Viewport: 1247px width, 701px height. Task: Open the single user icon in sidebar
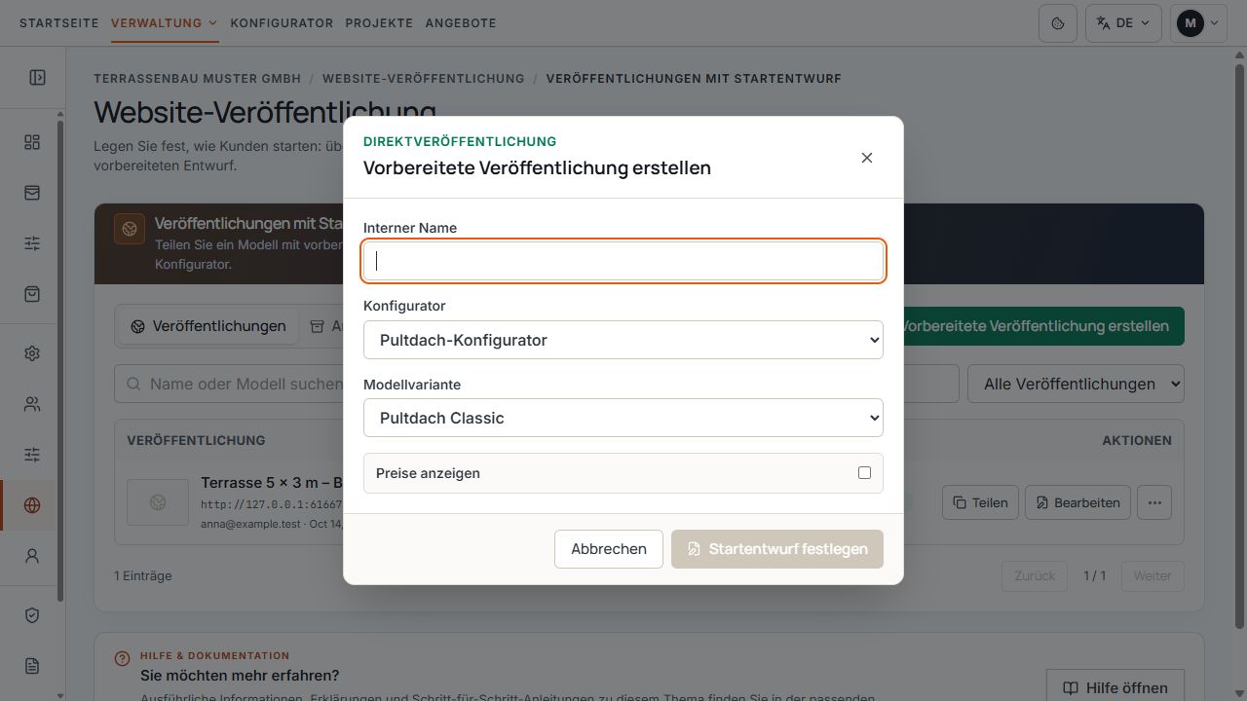(x=32, y=556)
